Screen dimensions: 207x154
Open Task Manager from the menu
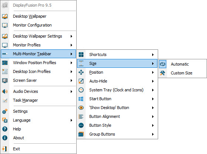point(39,100)
